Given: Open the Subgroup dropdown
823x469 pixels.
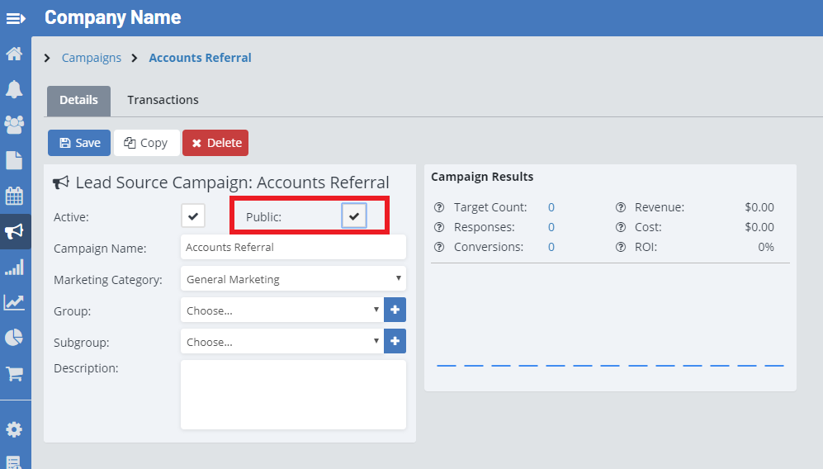Looking at the screenshot, I should 281,342.
